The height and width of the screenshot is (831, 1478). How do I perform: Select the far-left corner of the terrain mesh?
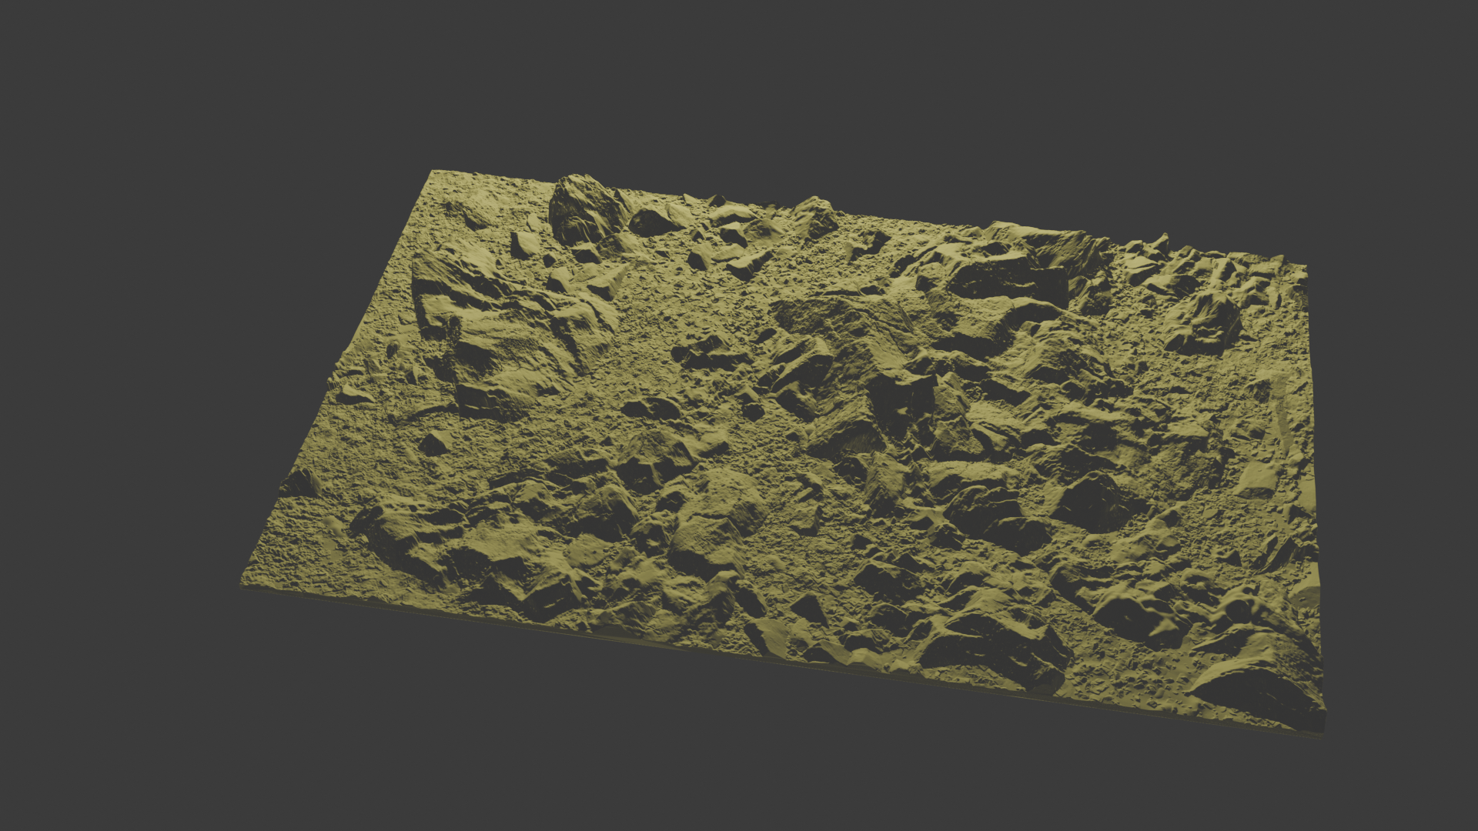(x=434, y=172)
